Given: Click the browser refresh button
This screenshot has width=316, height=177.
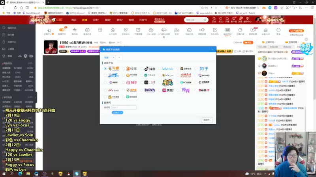Looking at the screenshot, I should [15, 7].
